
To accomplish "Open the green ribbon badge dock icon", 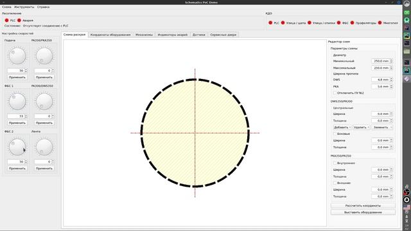I will [x=407, y=20].
